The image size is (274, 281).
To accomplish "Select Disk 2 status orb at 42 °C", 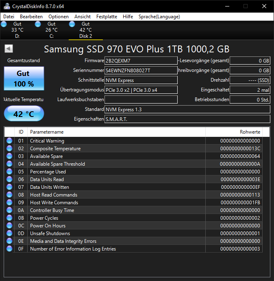I will click(x=72, y=24).
